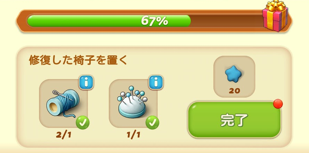309x153 pixels.
Task: Click the task title 修復した椅子を置く
Action: click(78, 60)
